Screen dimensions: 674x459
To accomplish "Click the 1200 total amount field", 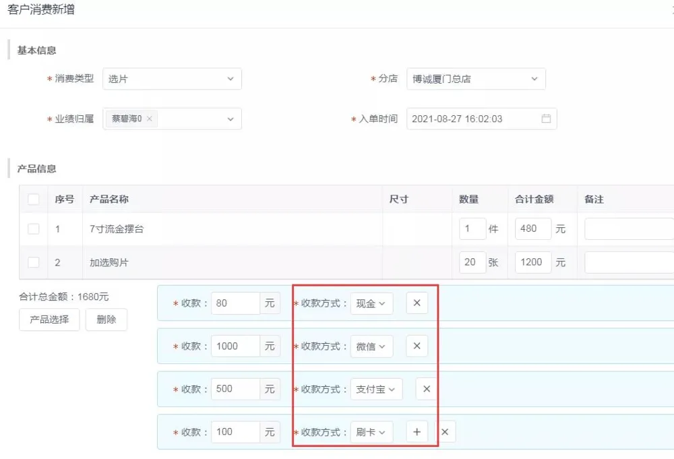I will pyautogui.click(x=532, y=262).
